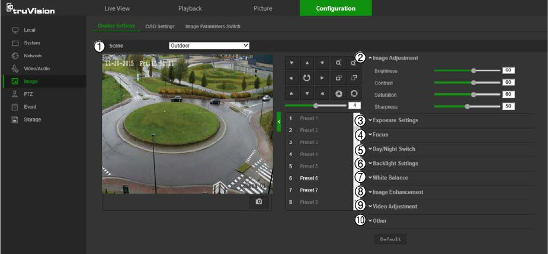Open the Storage section in sidebar
548x254 pixels.
pos(33,119)
